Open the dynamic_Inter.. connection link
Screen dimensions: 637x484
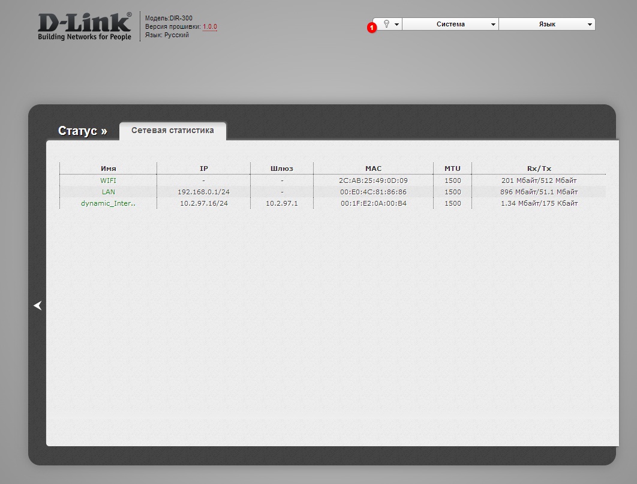(x=108, y=203)
